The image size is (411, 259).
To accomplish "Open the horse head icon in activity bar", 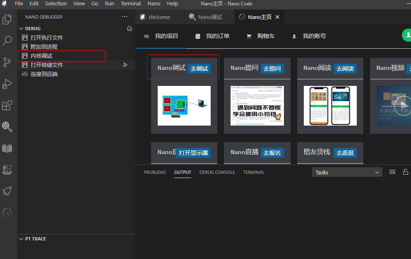I will coord(7,213).
